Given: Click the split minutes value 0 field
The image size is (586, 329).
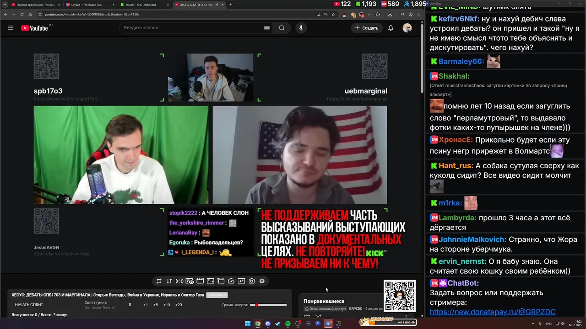Looking at the screenshot, I should tap(130, 305).
